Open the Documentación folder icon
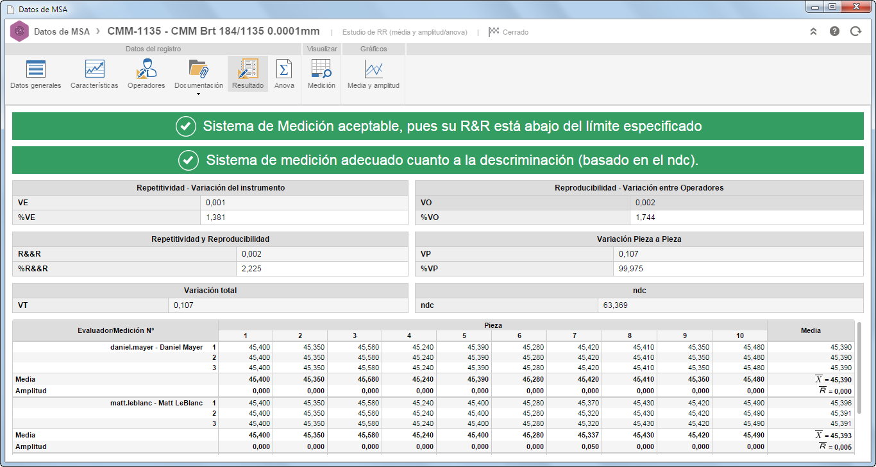Image resolution: width=876 pixels, height=467 pixels. coord(199,69)
